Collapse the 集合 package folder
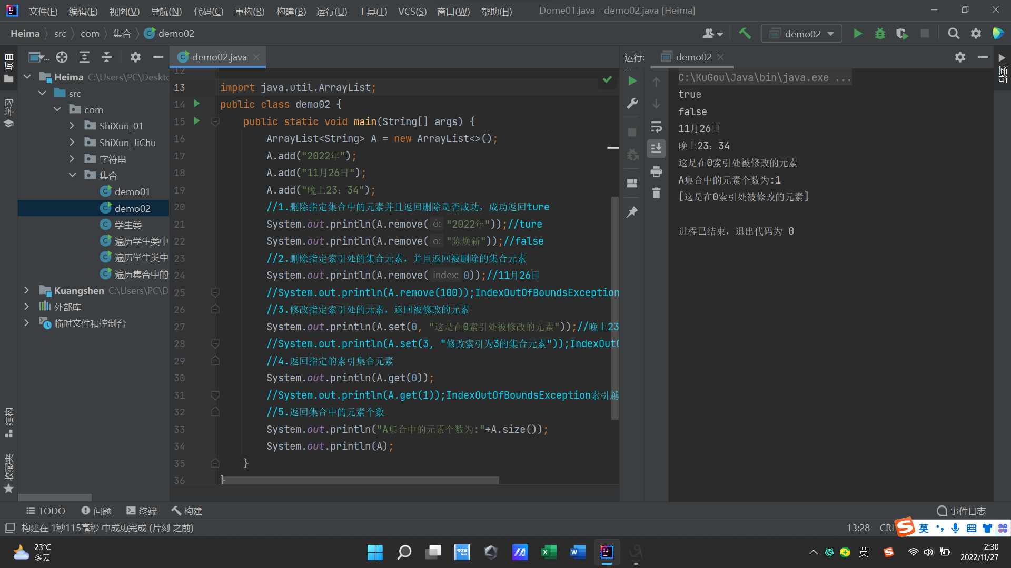This screenshot has width=1011, height=568. pyautogui.click(x=72, y=175)
